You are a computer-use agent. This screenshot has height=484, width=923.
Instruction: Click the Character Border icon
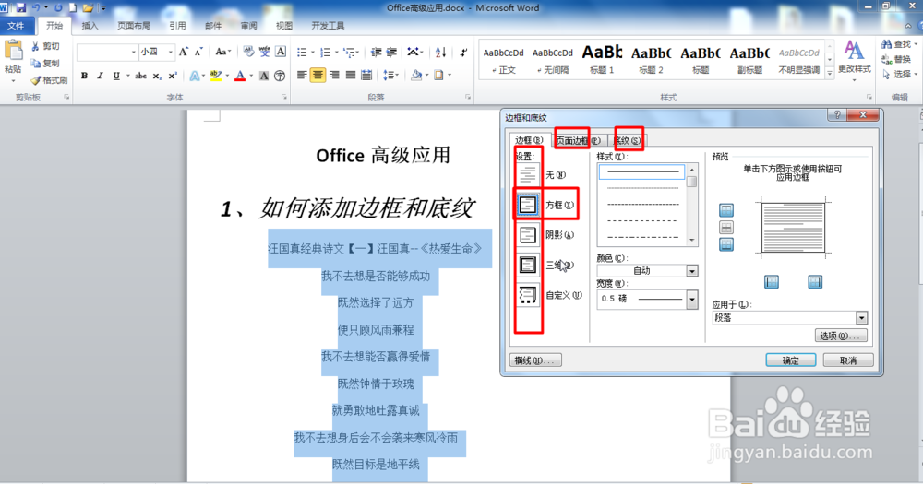pos(281,52)
